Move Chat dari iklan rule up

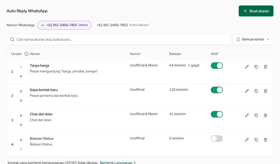[21, 116]
